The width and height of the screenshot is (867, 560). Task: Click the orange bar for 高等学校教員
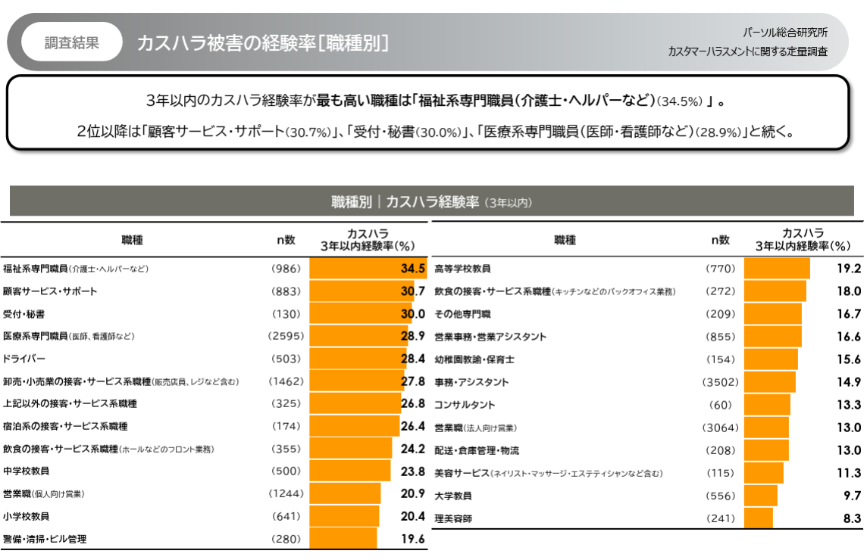point(777,269)
